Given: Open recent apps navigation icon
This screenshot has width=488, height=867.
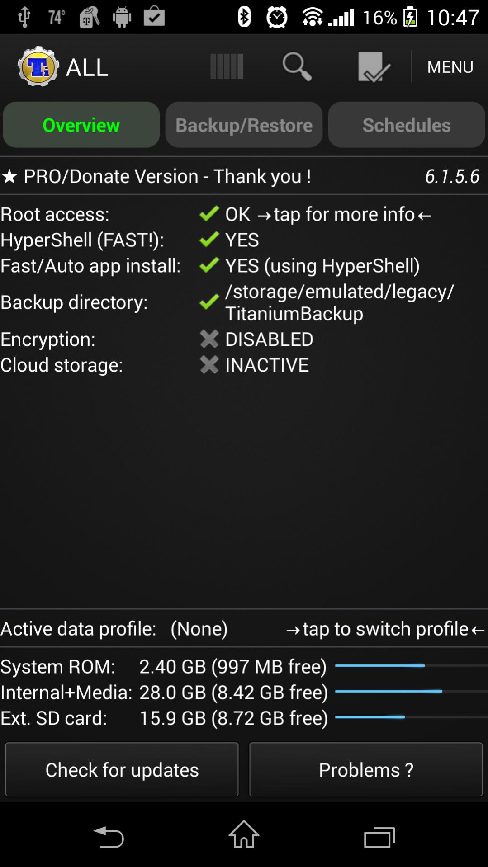Looking at the screenshot, I should pyautogui.click(x=379, y=837).
